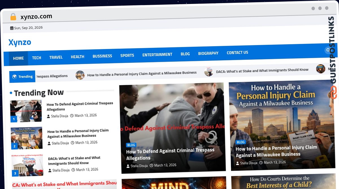This screenshot has width=339, height=189.
Task: Open the DACA article in the Trending Now list
Action: tap(74, 161)
